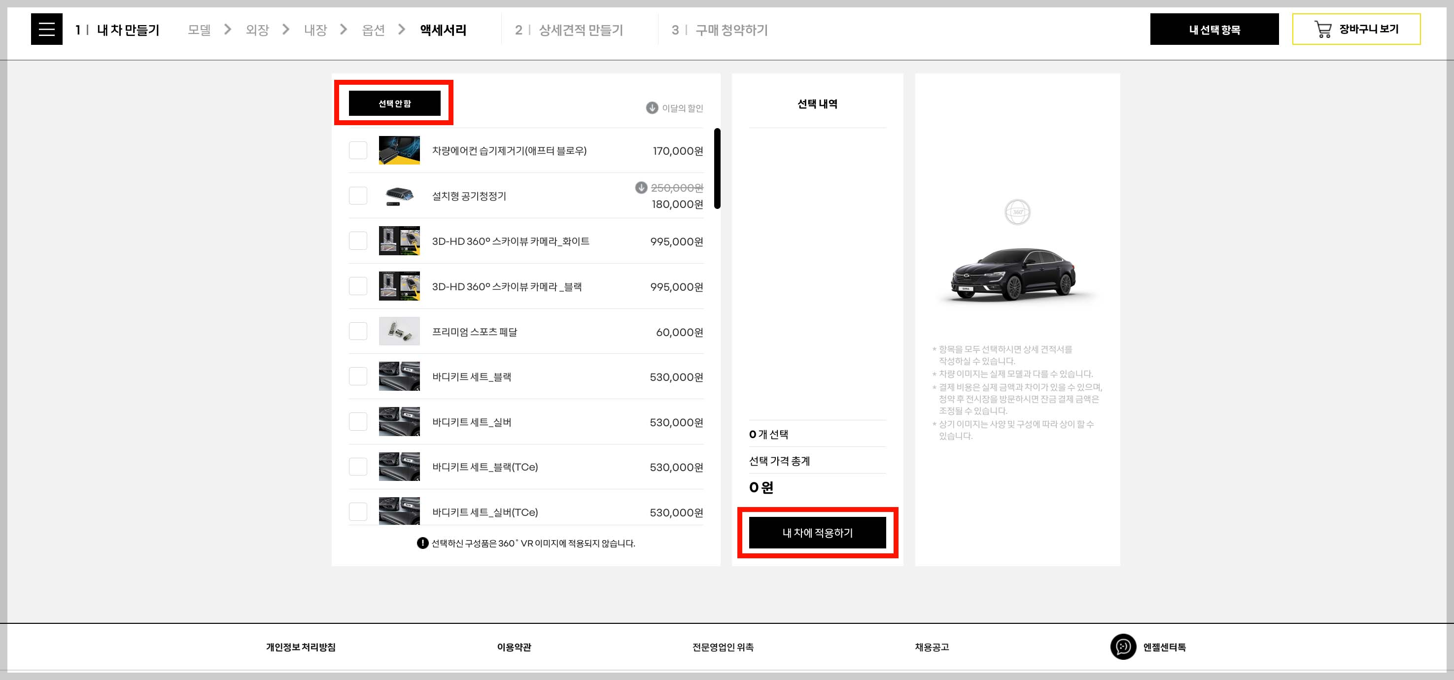Click the 이달의 할인 discount arrow icon
The width and height of the screenshot is (1454, 680).
652,108
